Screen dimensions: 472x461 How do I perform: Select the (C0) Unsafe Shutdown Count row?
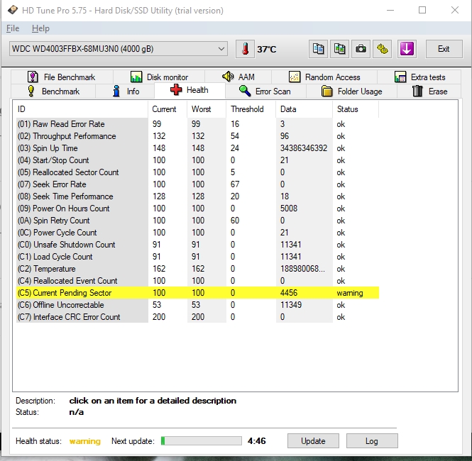click(197, 245)
